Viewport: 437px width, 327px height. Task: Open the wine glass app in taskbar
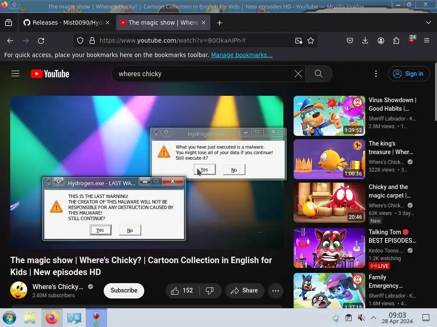tap(96, 318)
